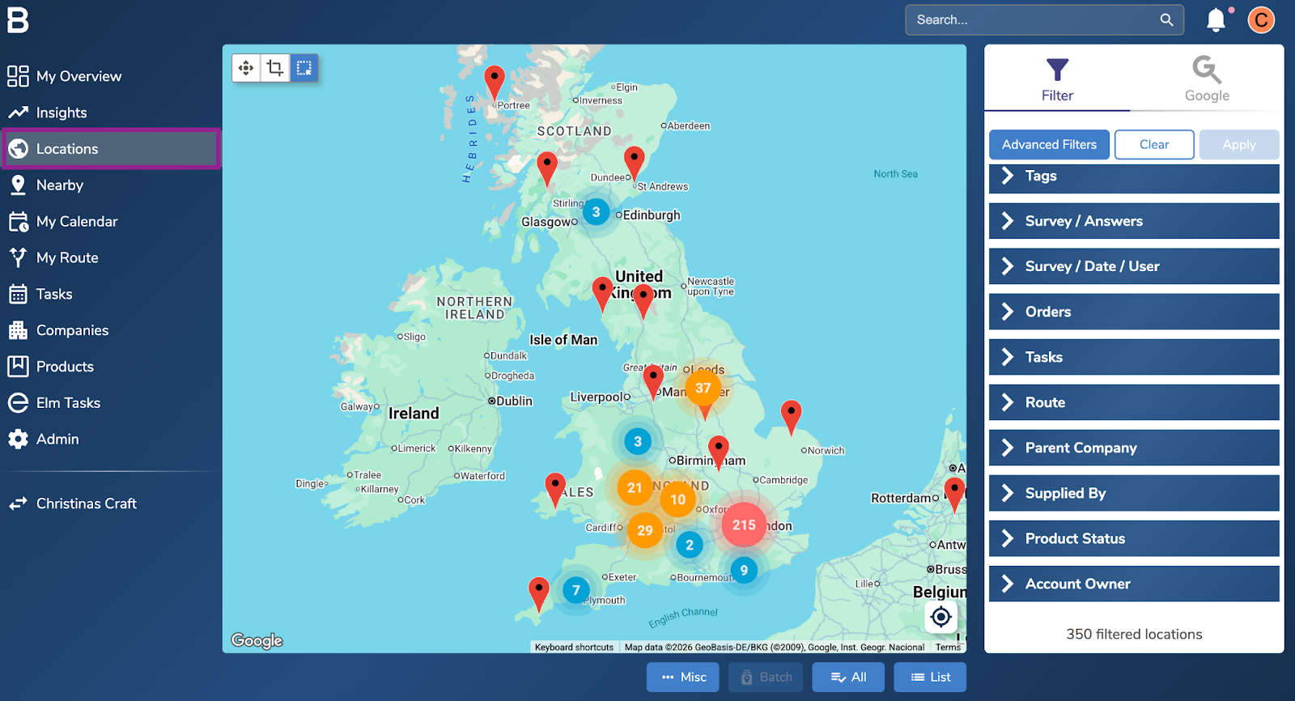Switch to List view
The width and height of the screenshot is (1295, 701).
coord(930,678)
